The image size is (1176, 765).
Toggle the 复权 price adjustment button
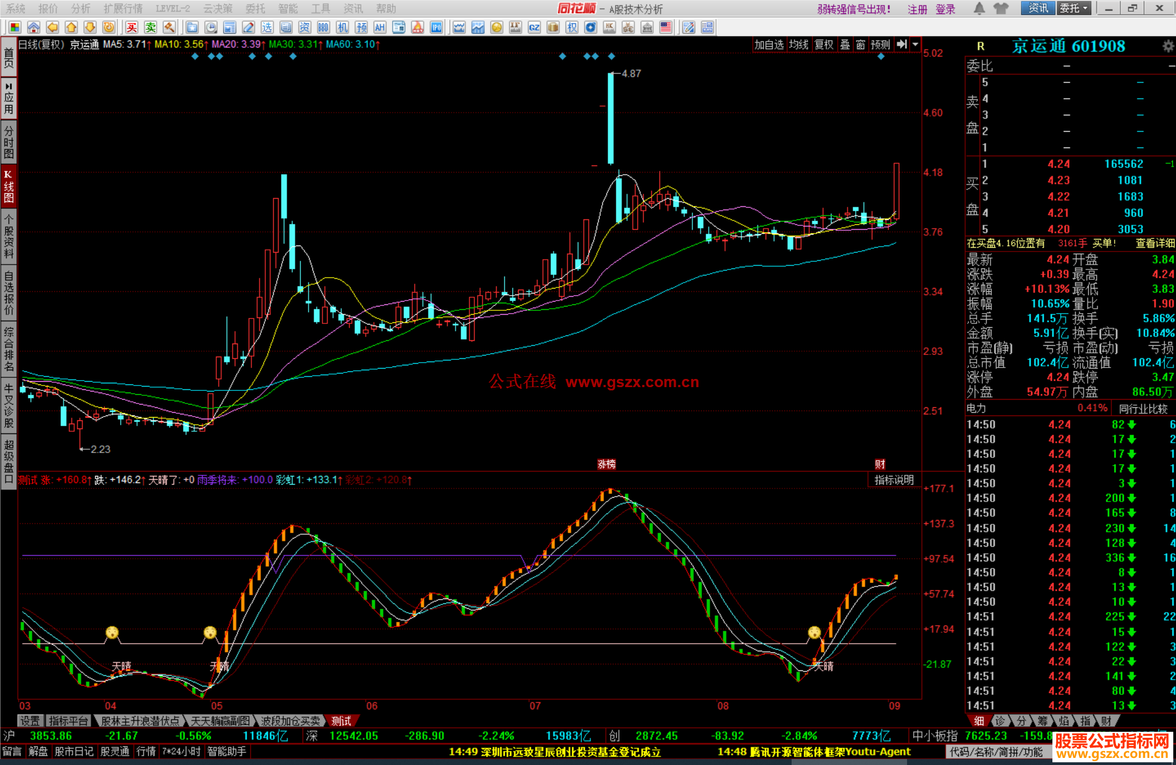point(824,45)
